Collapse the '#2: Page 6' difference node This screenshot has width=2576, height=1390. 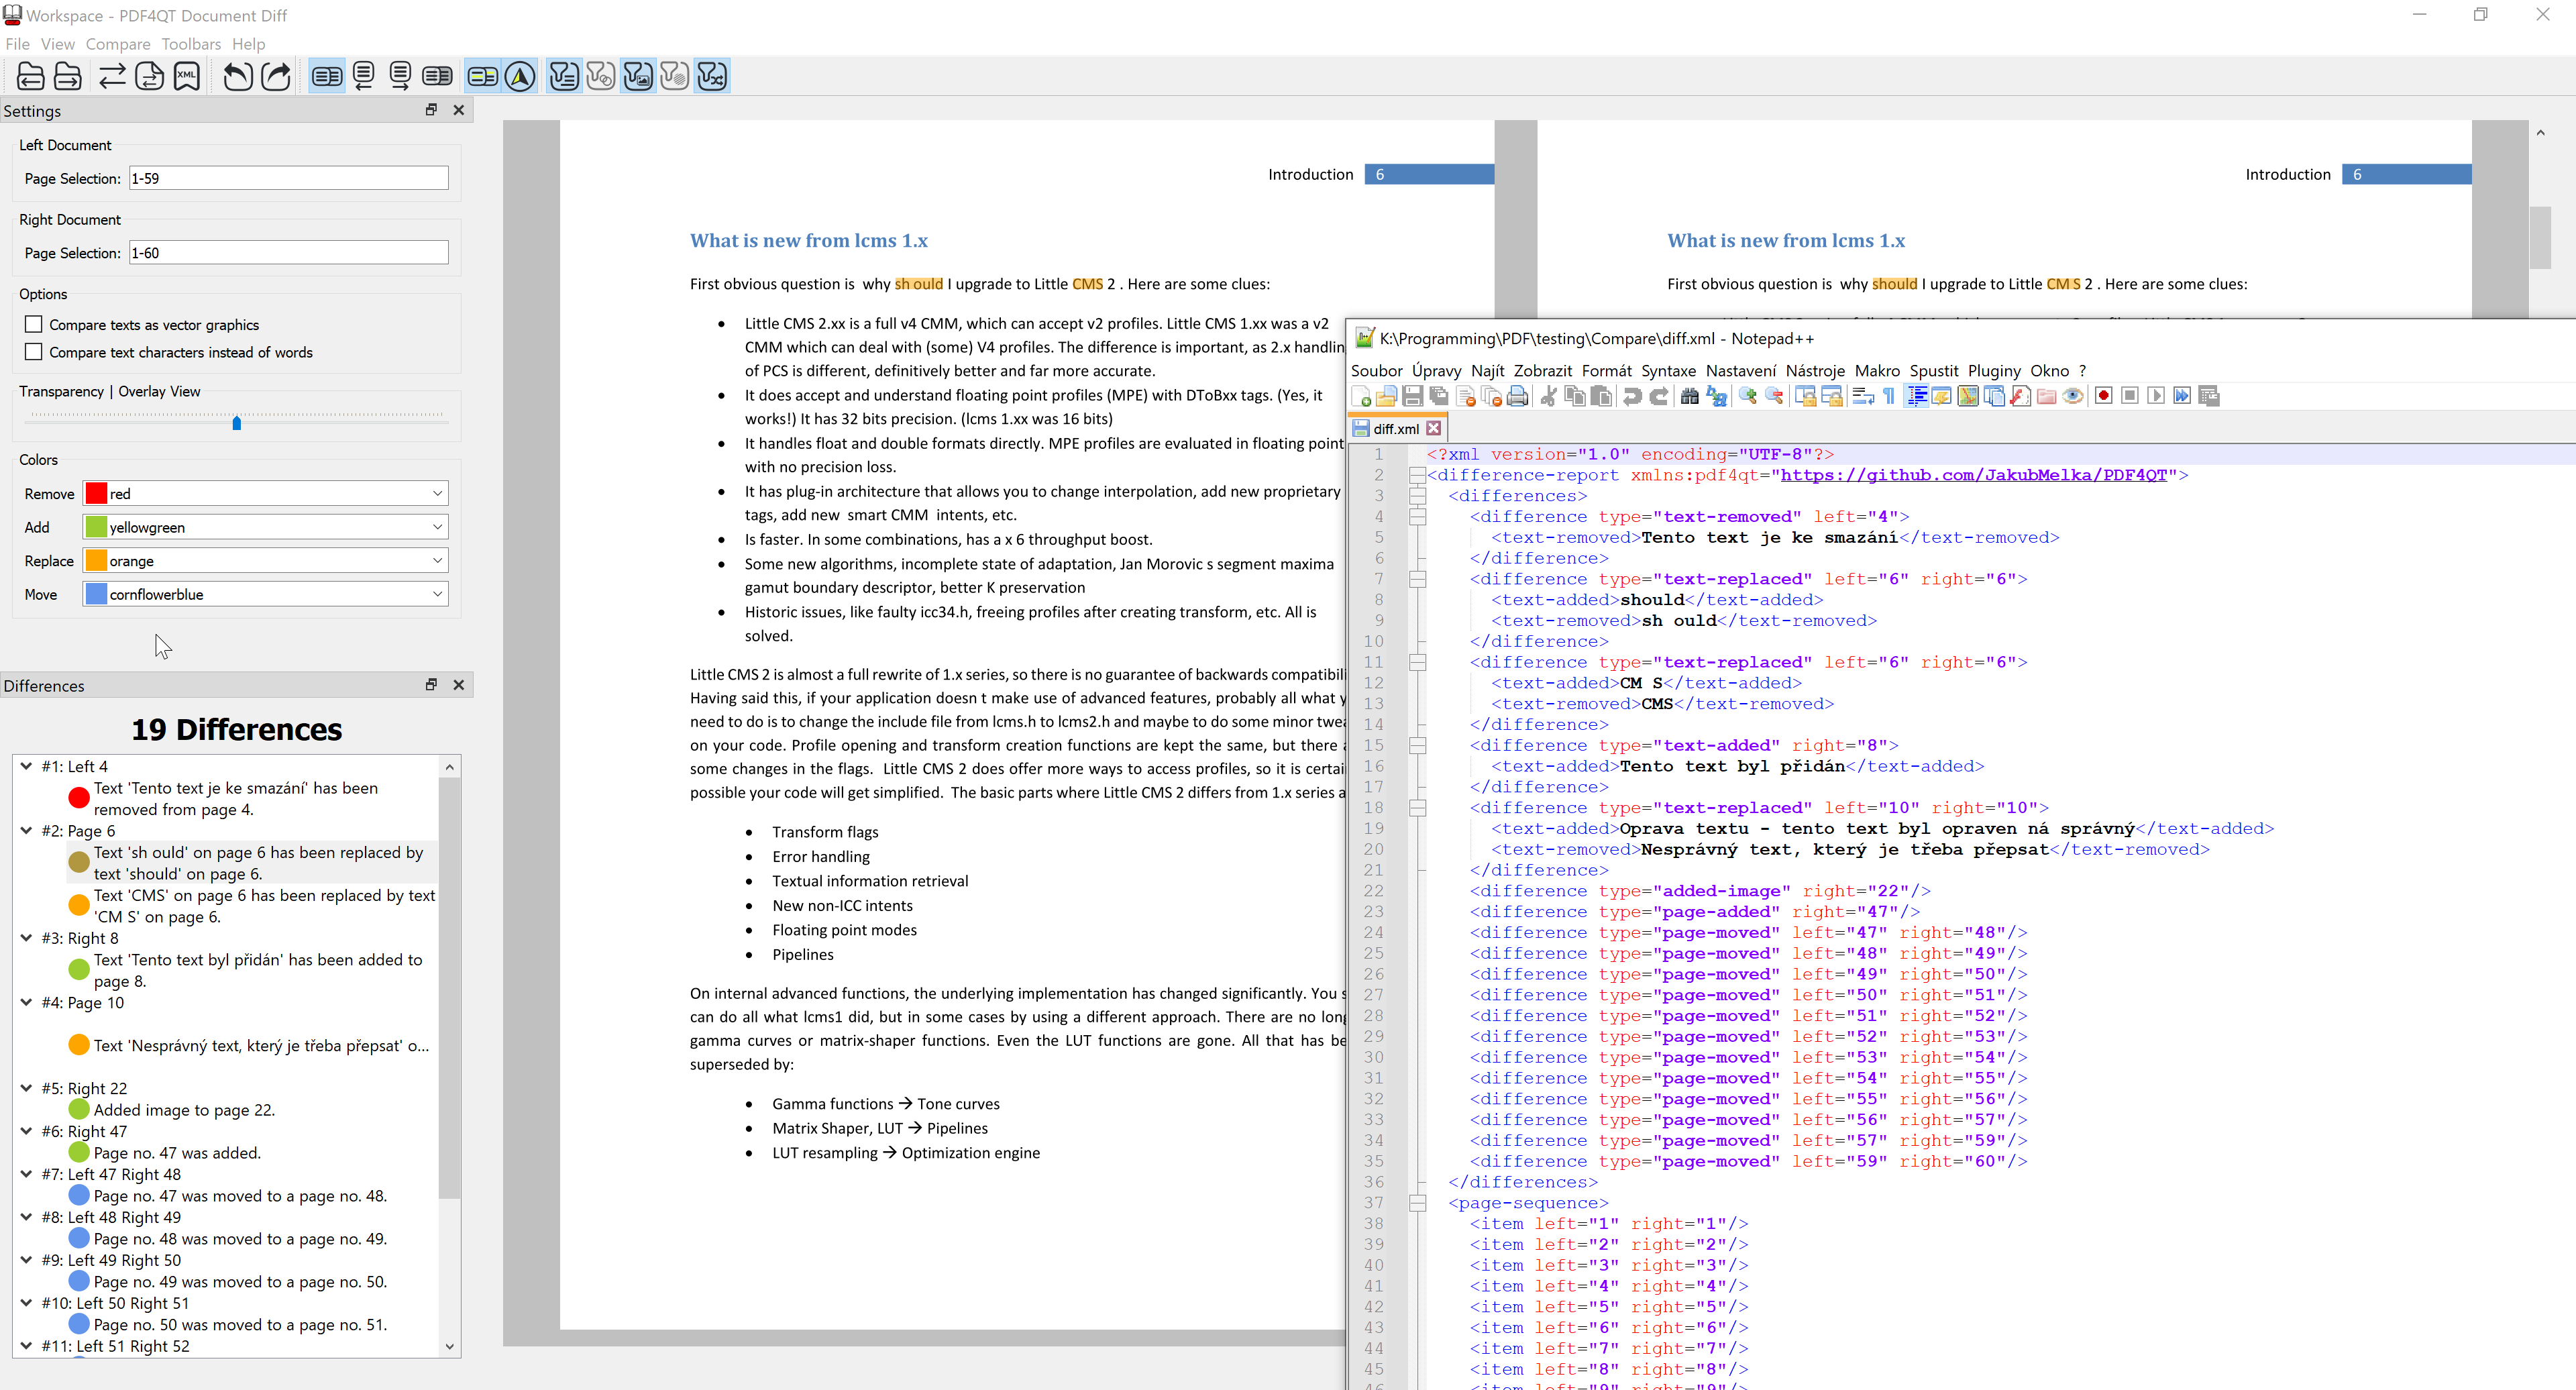coord(26,830)
